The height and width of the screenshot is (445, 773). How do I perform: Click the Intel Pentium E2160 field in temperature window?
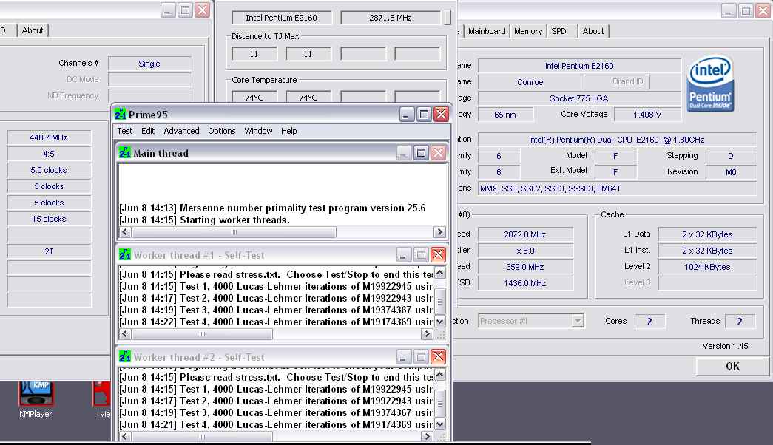coord(282,18)
